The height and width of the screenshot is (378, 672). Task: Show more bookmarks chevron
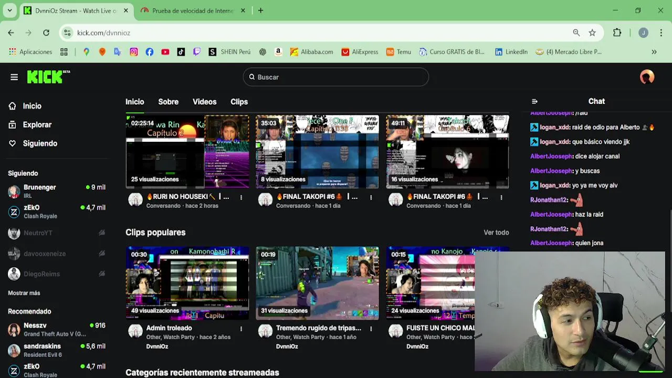click(654, 52)
